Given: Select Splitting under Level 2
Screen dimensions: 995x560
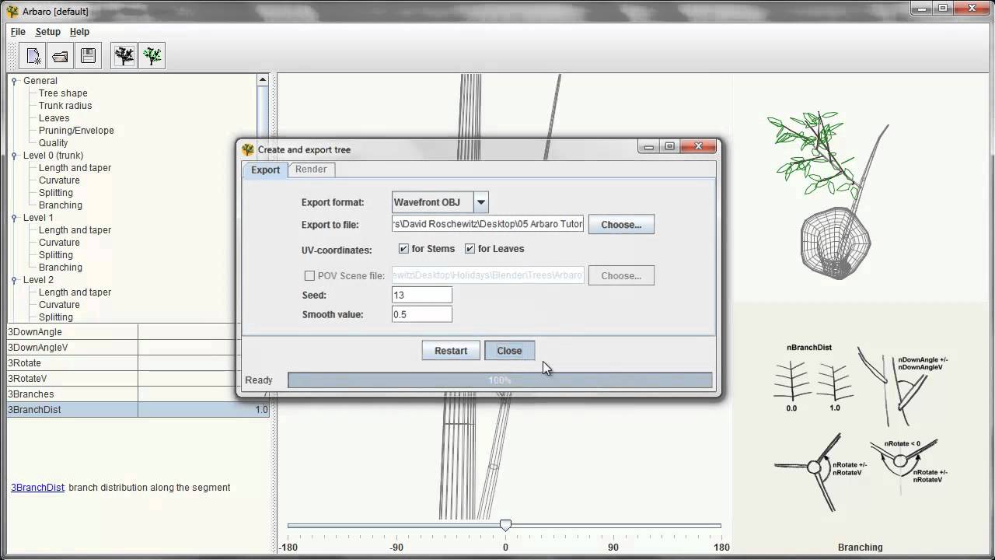Looking at the screenshot, I should coord(56,317).
